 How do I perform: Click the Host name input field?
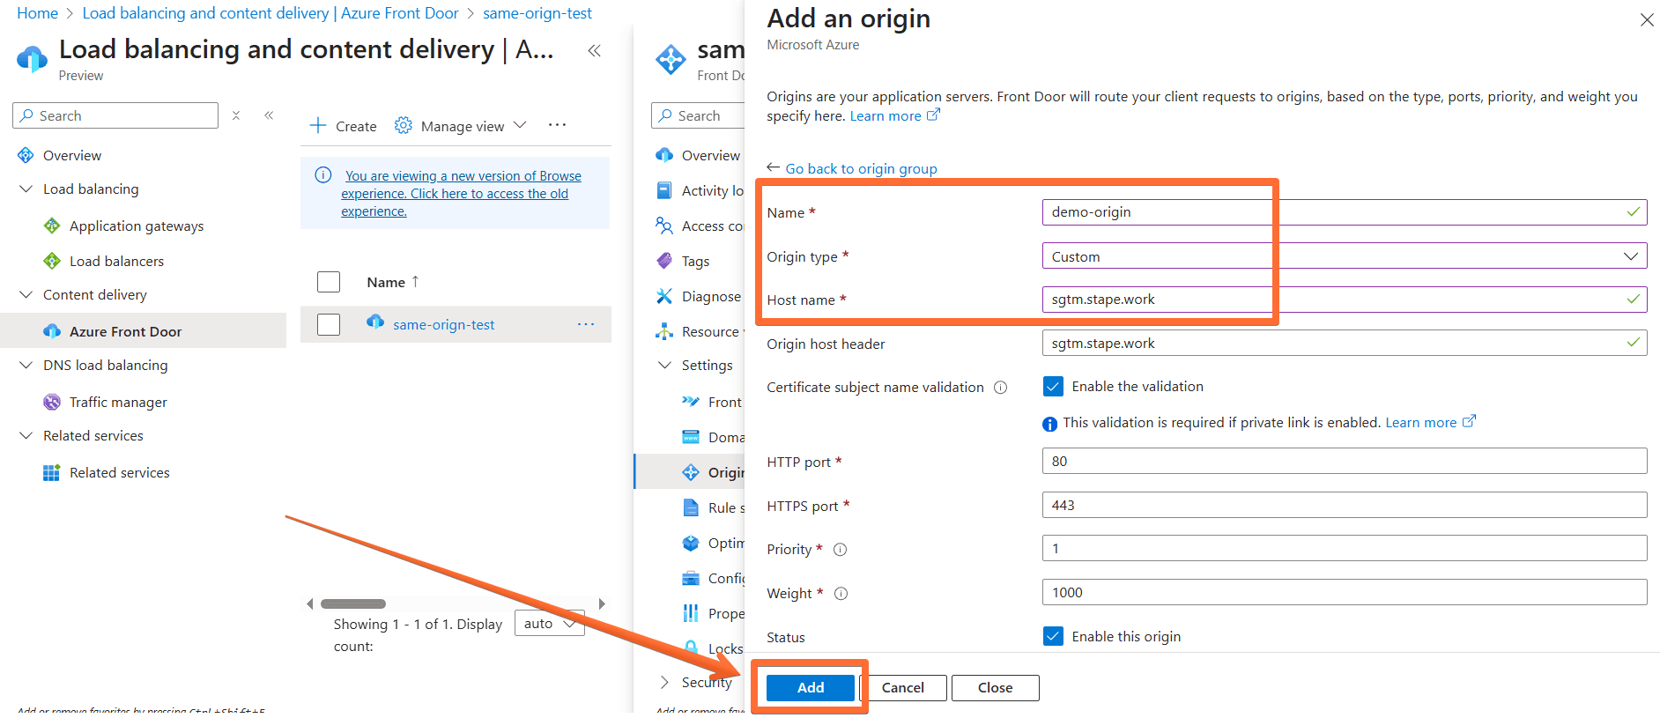click(1344, 299)
